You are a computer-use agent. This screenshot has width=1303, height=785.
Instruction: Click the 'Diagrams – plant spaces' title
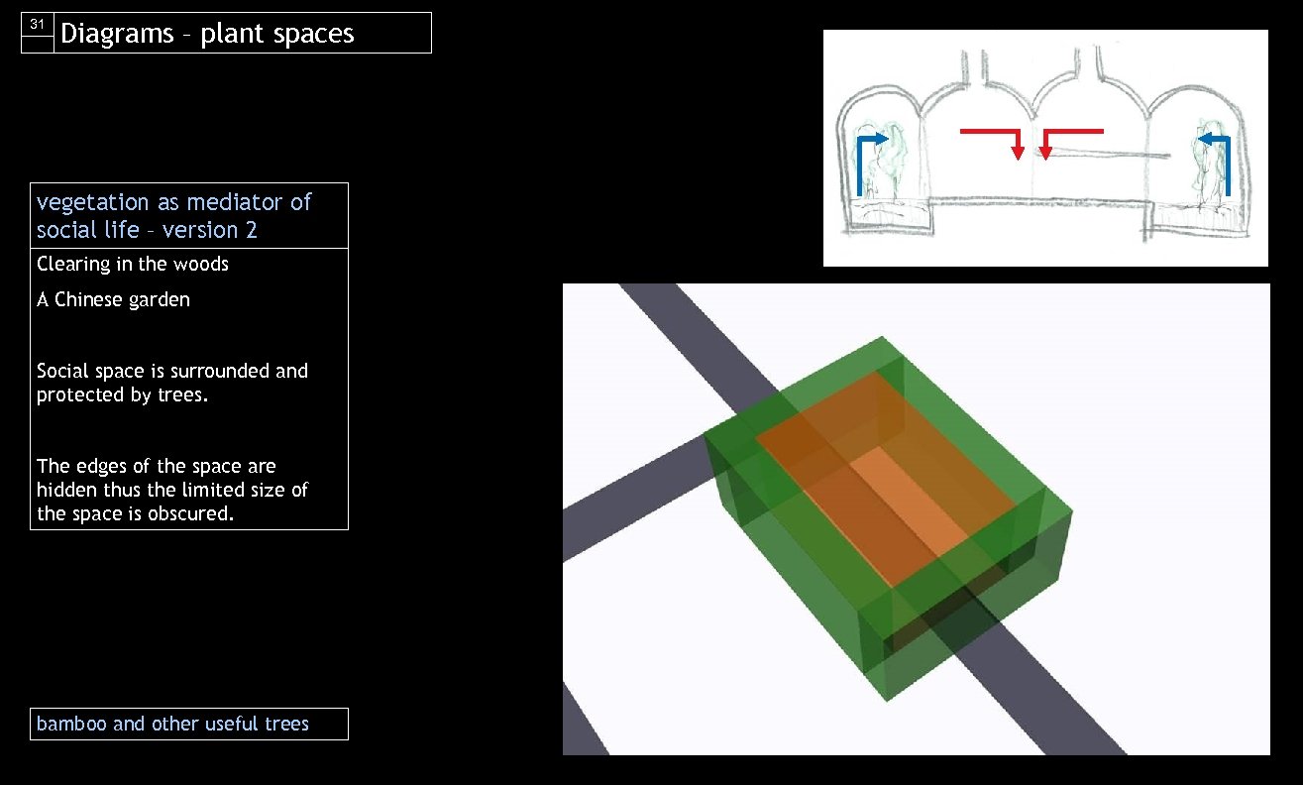click(208, 33)
